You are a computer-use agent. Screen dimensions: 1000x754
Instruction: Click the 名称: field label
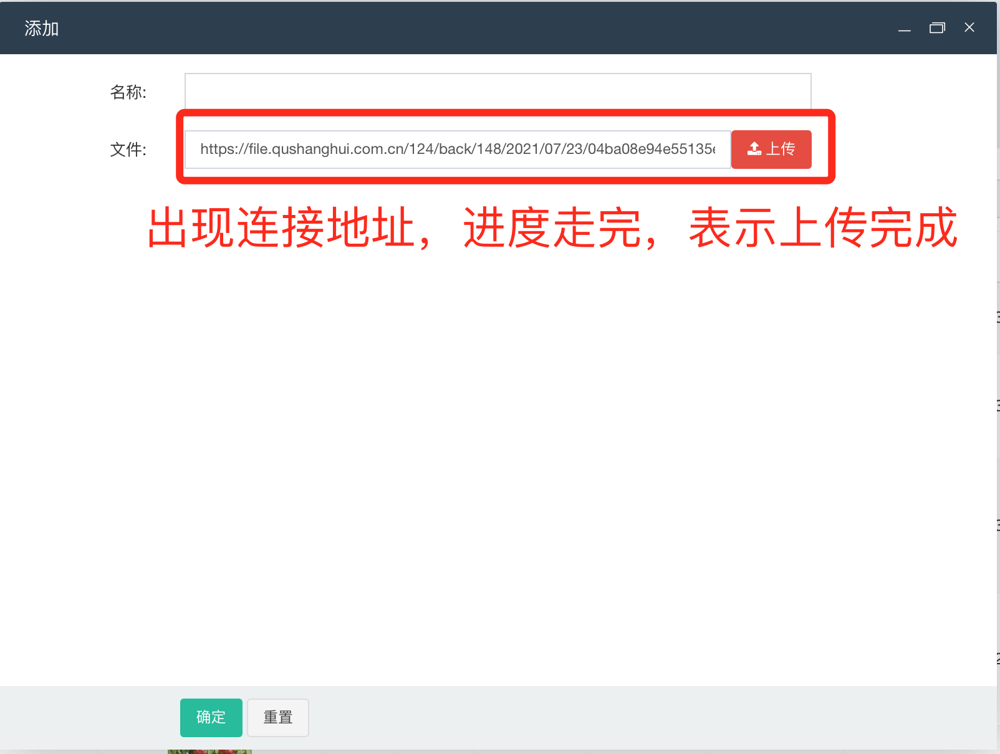click(128, 92)
